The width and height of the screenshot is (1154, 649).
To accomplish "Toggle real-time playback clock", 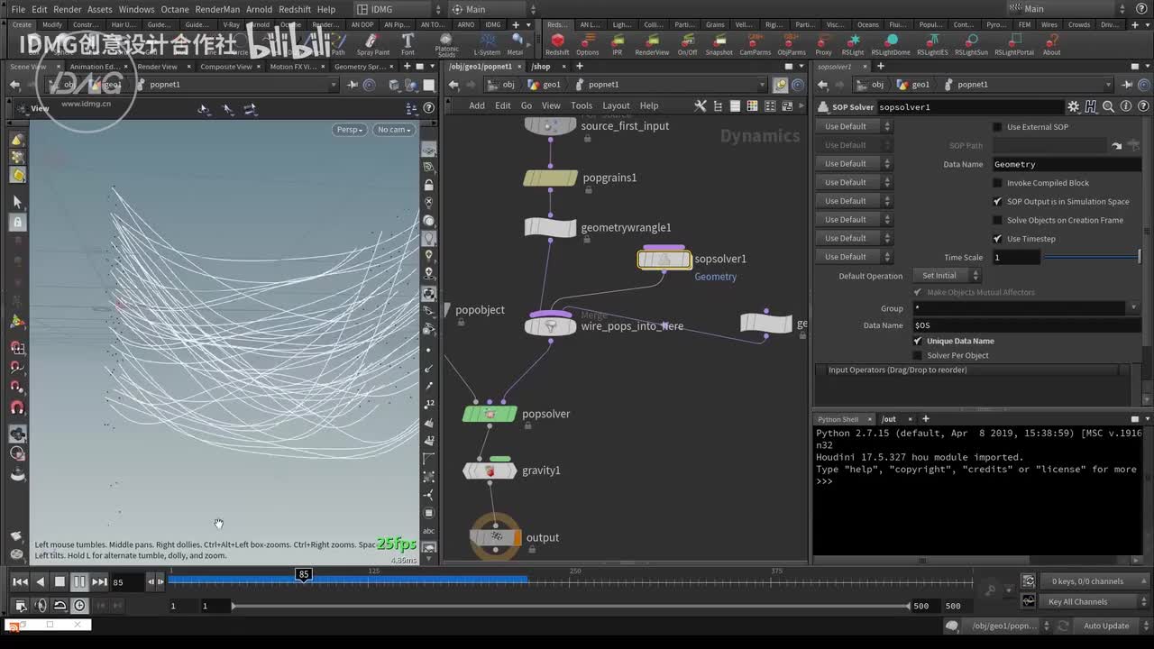I will click(79, 606).
